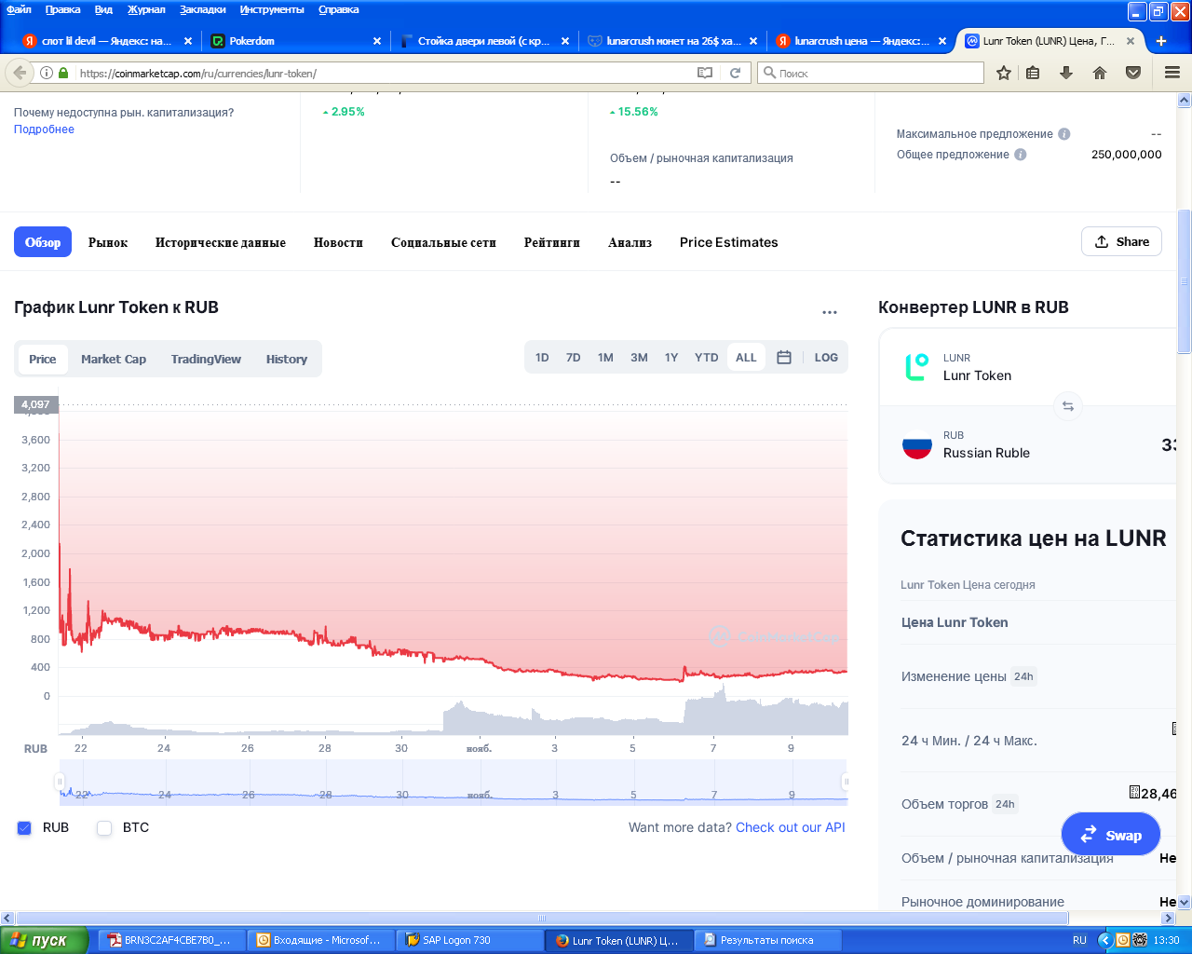Go to the Firefox home page icon
This screenshot has height=954, width=1192.
pyautogui.click(x=1100, y=73)
